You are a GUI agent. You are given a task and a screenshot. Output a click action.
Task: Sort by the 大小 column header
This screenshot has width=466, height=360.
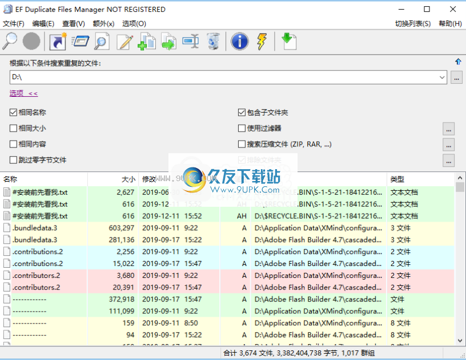113,179
